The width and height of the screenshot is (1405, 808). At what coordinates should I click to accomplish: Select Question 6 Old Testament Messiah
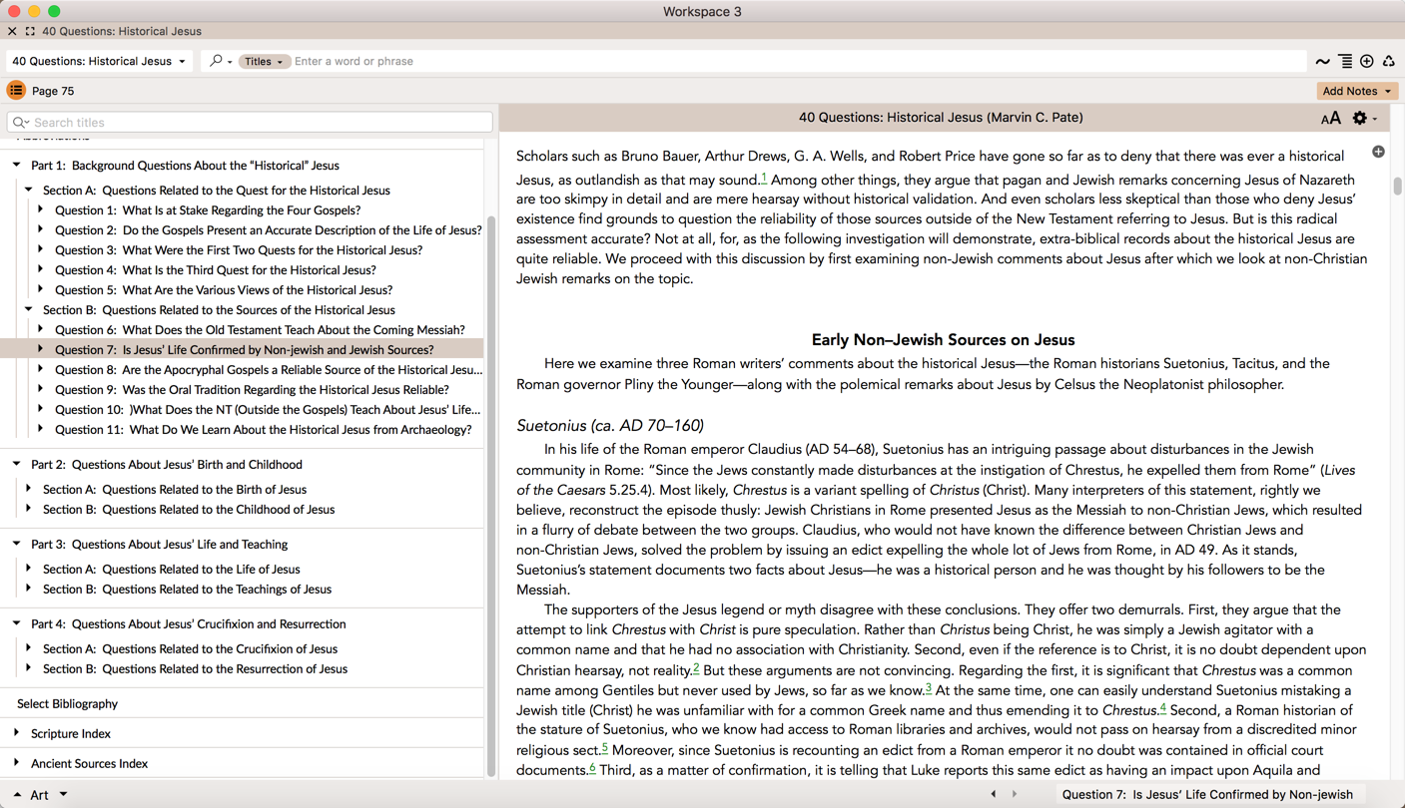(260, 330)
